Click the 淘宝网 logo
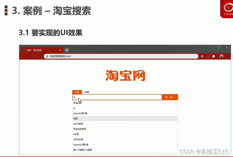This screenshot has width=233, height=157. pos(125,76)
